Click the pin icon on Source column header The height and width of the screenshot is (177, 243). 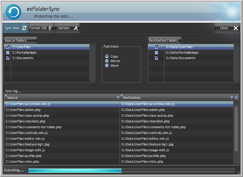pos(6,95)
